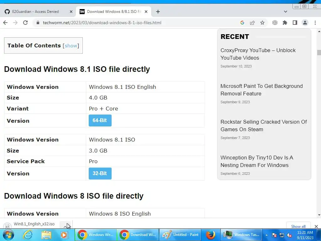Download the 64-Bit Windows 8.1 ISO

click(x=100, y=120)
